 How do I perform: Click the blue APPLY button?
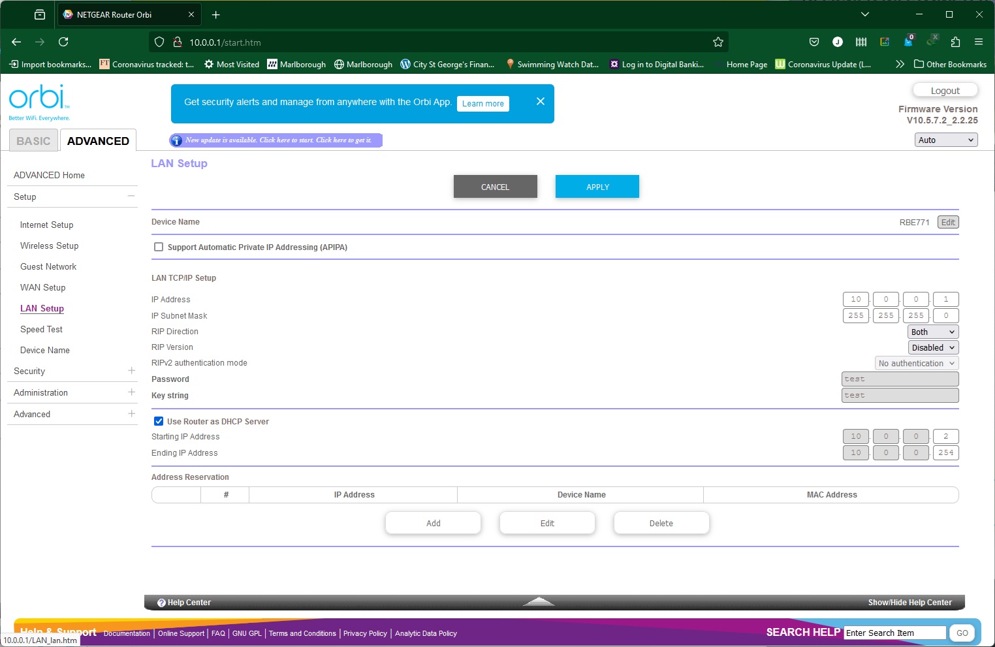(597, 187)
